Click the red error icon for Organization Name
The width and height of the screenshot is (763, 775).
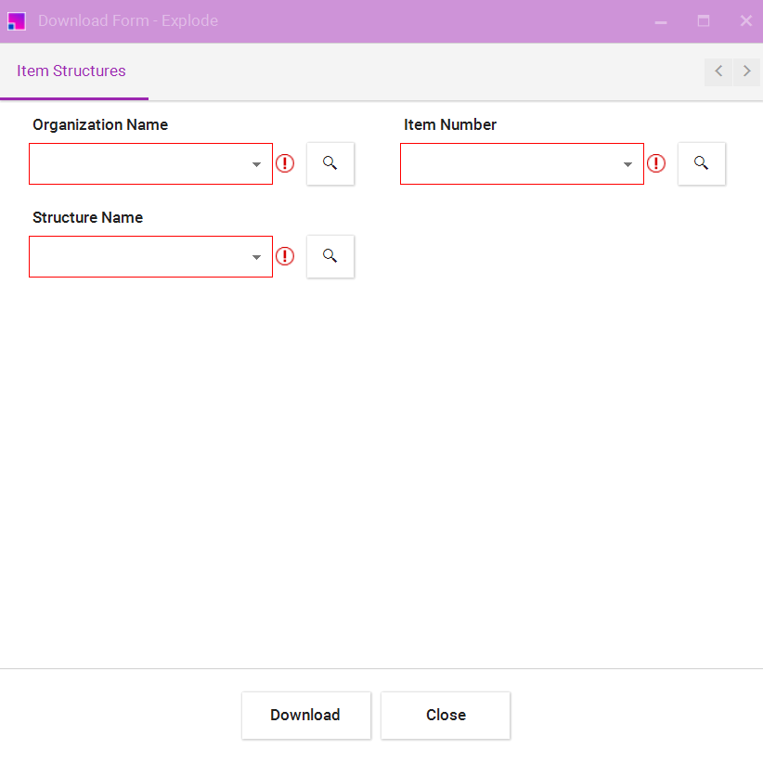point(285,163)
